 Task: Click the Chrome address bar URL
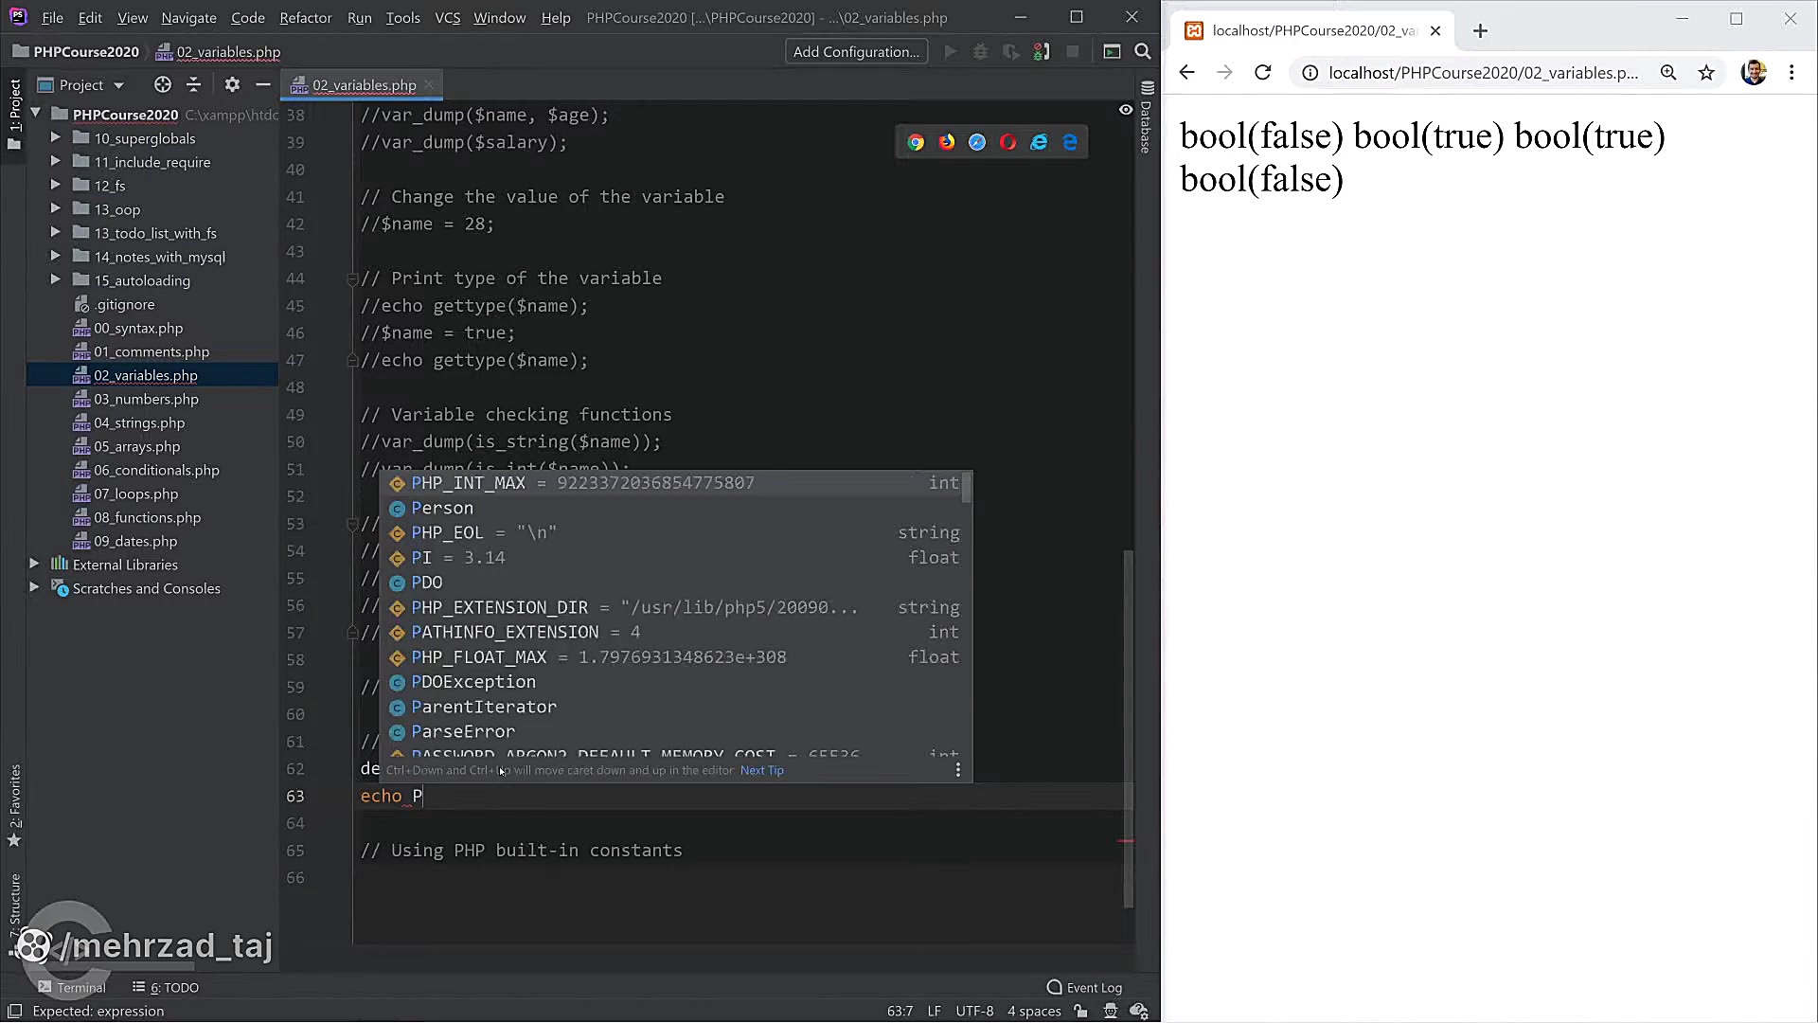1483,72
